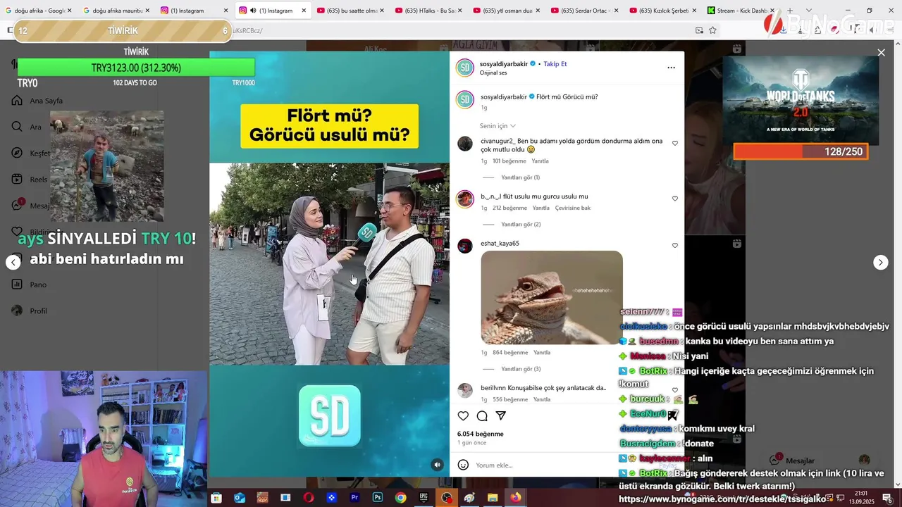Open '6.054 beğenme' likes count
This screenshot has height=507, width=902.
[x=481, y=434]
